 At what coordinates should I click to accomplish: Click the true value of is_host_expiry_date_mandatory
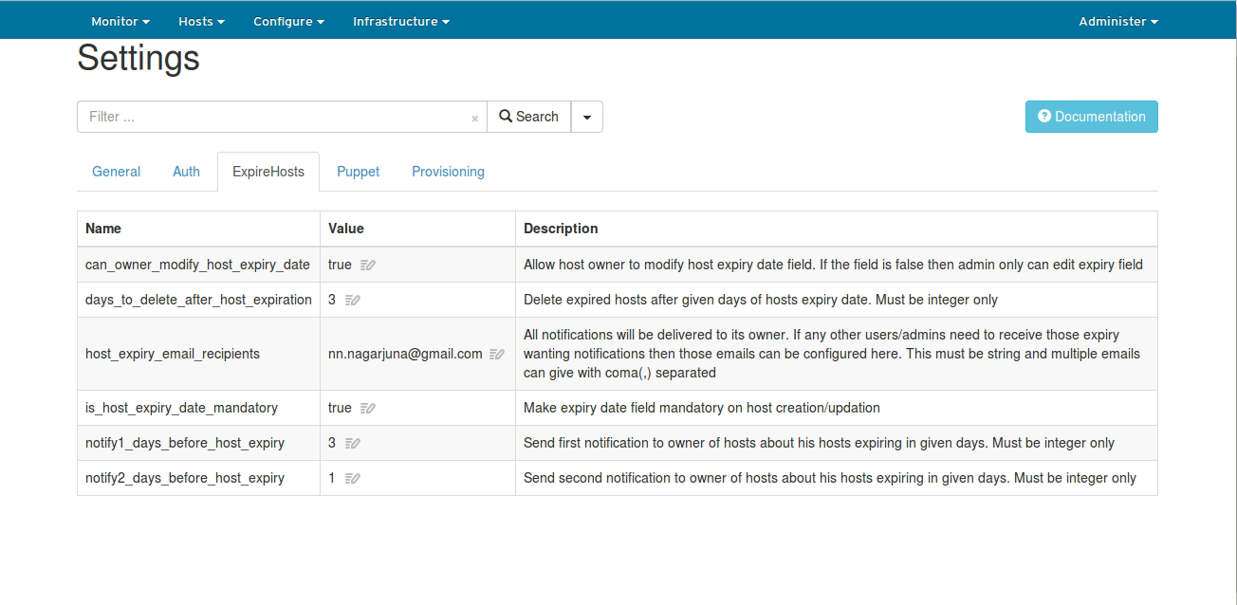(340, 408)
